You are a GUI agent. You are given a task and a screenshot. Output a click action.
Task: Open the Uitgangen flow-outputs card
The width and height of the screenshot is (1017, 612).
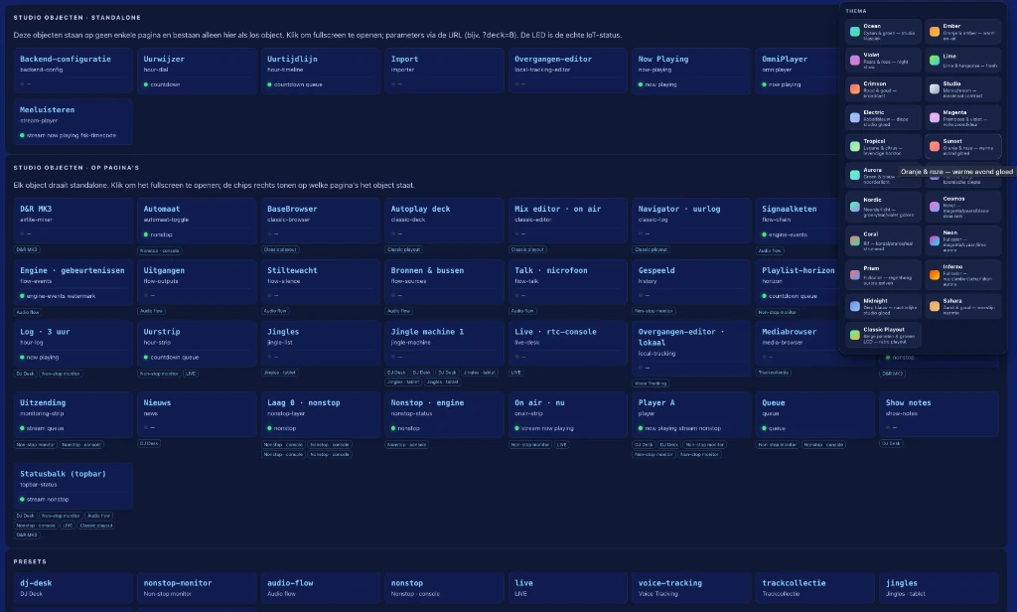pos(198,282)
